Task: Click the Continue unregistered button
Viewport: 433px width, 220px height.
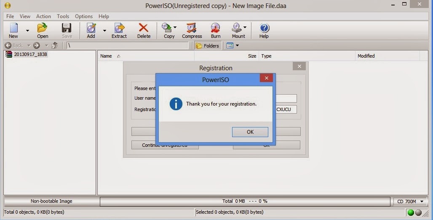Action: 165,145
